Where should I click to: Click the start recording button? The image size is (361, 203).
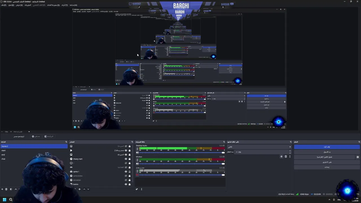(x=327, y=152)
